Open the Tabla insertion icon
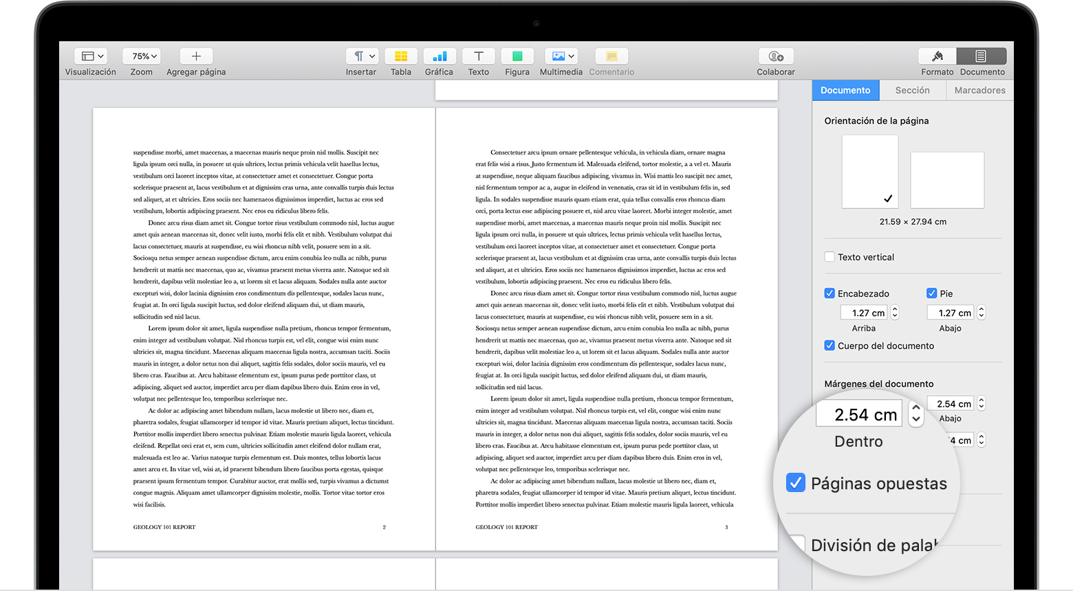Viewport: 1073px width, 591px height. 401,56
